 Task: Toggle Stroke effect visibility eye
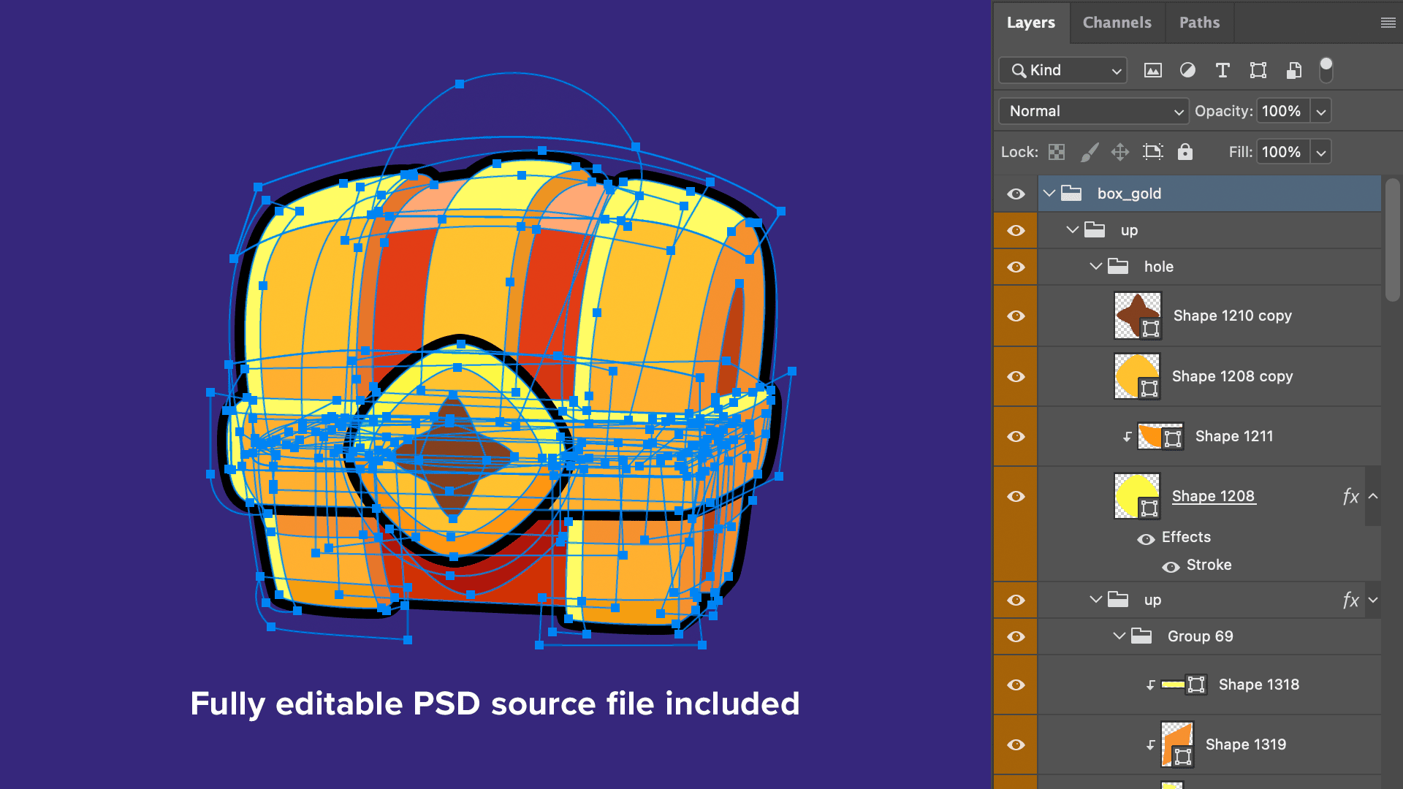click(1171, 567)
